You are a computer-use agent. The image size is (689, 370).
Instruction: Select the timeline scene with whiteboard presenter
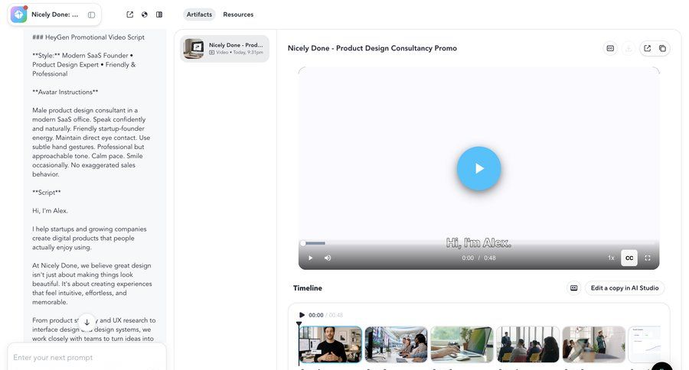593,345
